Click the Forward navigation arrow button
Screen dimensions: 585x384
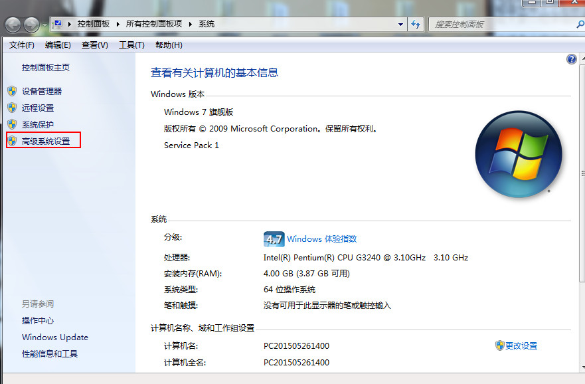click(31, 25)
